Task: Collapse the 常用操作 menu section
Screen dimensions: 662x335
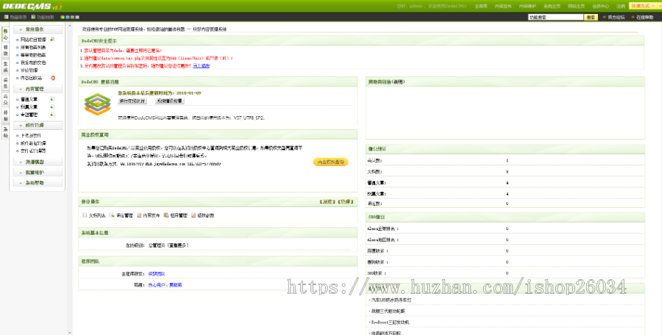Action: point(38,29)
